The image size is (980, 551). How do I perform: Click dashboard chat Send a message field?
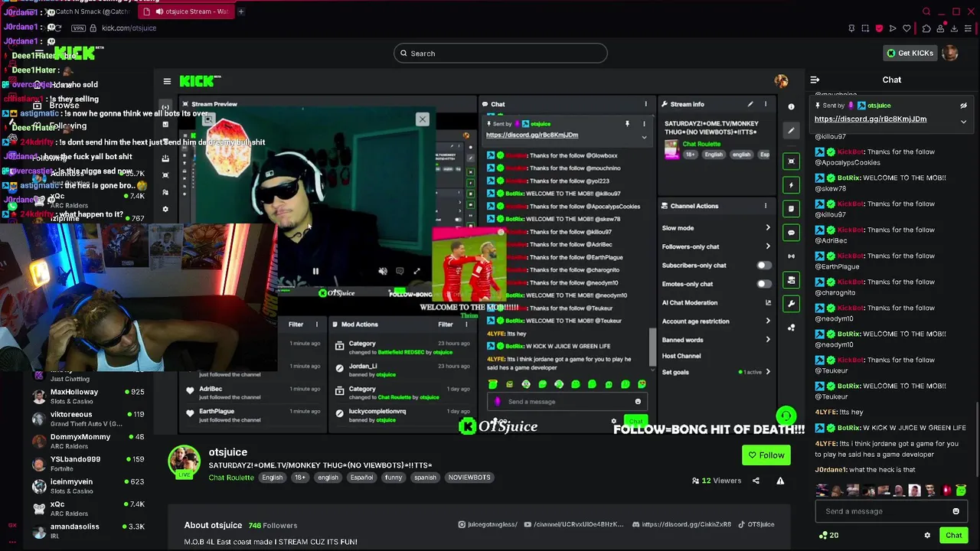click(x=568, y=402)
